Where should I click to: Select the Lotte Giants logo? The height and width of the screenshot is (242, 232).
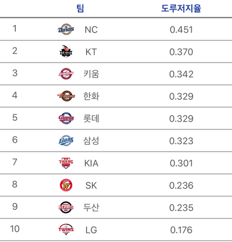point(66,118)
